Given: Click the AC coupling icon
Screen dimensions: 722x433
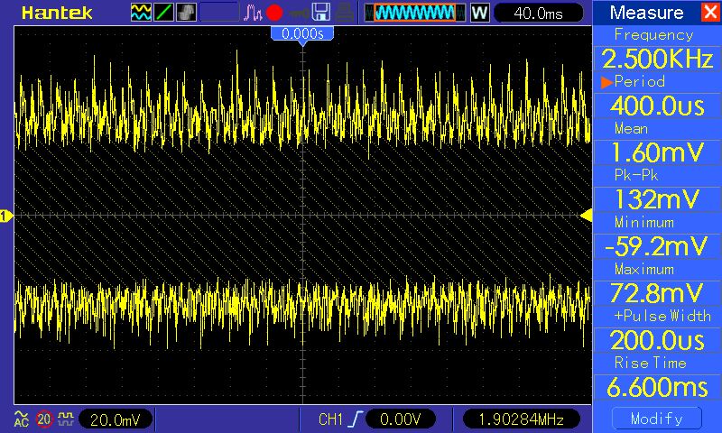Looking at the screenshot, I should pos(21,419).
